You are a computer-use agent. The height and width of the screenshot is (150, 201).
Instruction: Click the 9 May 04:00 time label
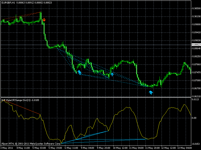click(87, 148)
